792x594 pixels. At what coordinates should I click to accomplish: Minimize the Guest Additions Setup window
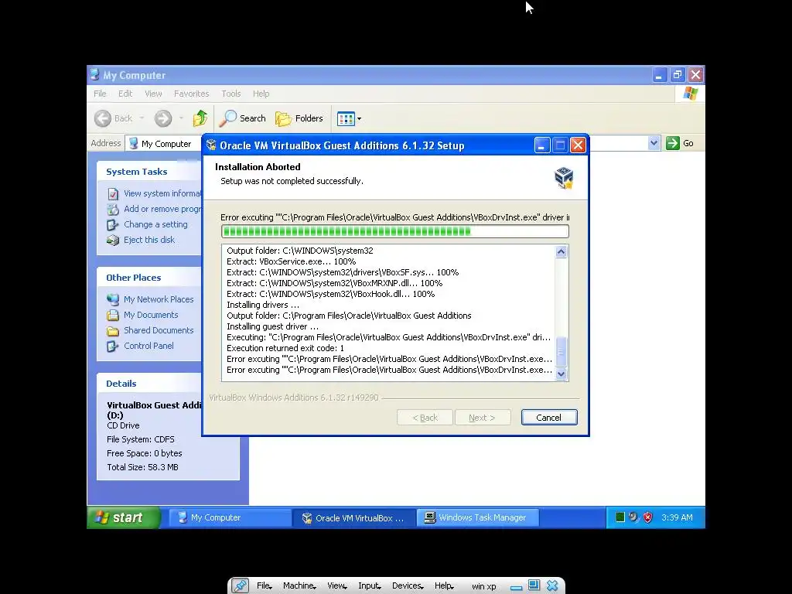pos(542,145)
